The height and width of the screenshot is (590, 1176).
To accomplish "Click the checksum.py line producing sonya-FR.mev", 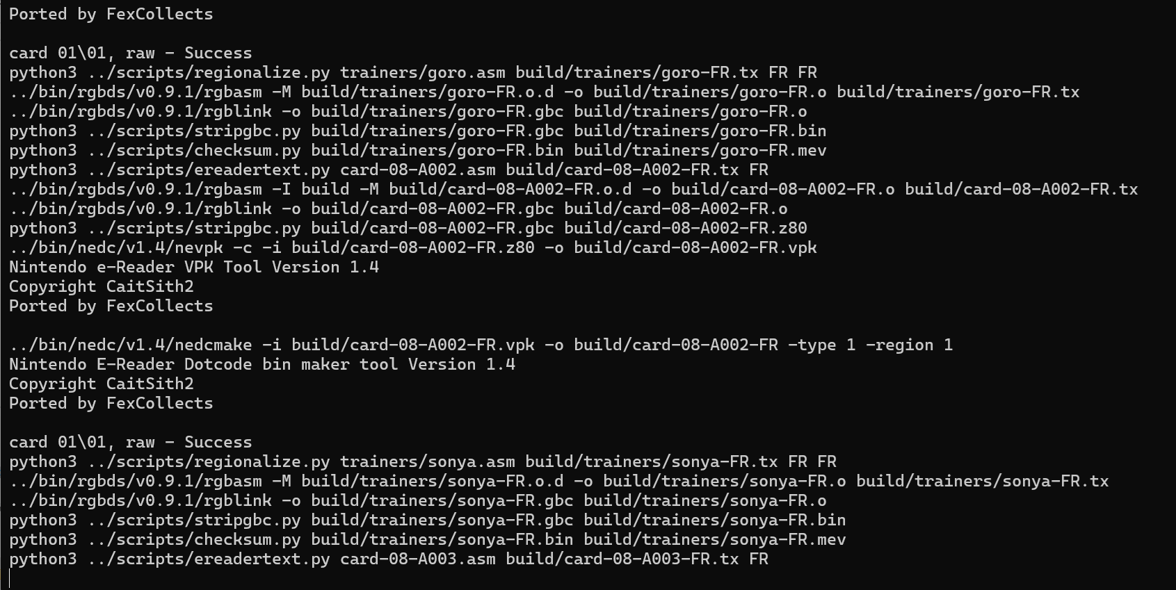I will click(x=428, y=540).
